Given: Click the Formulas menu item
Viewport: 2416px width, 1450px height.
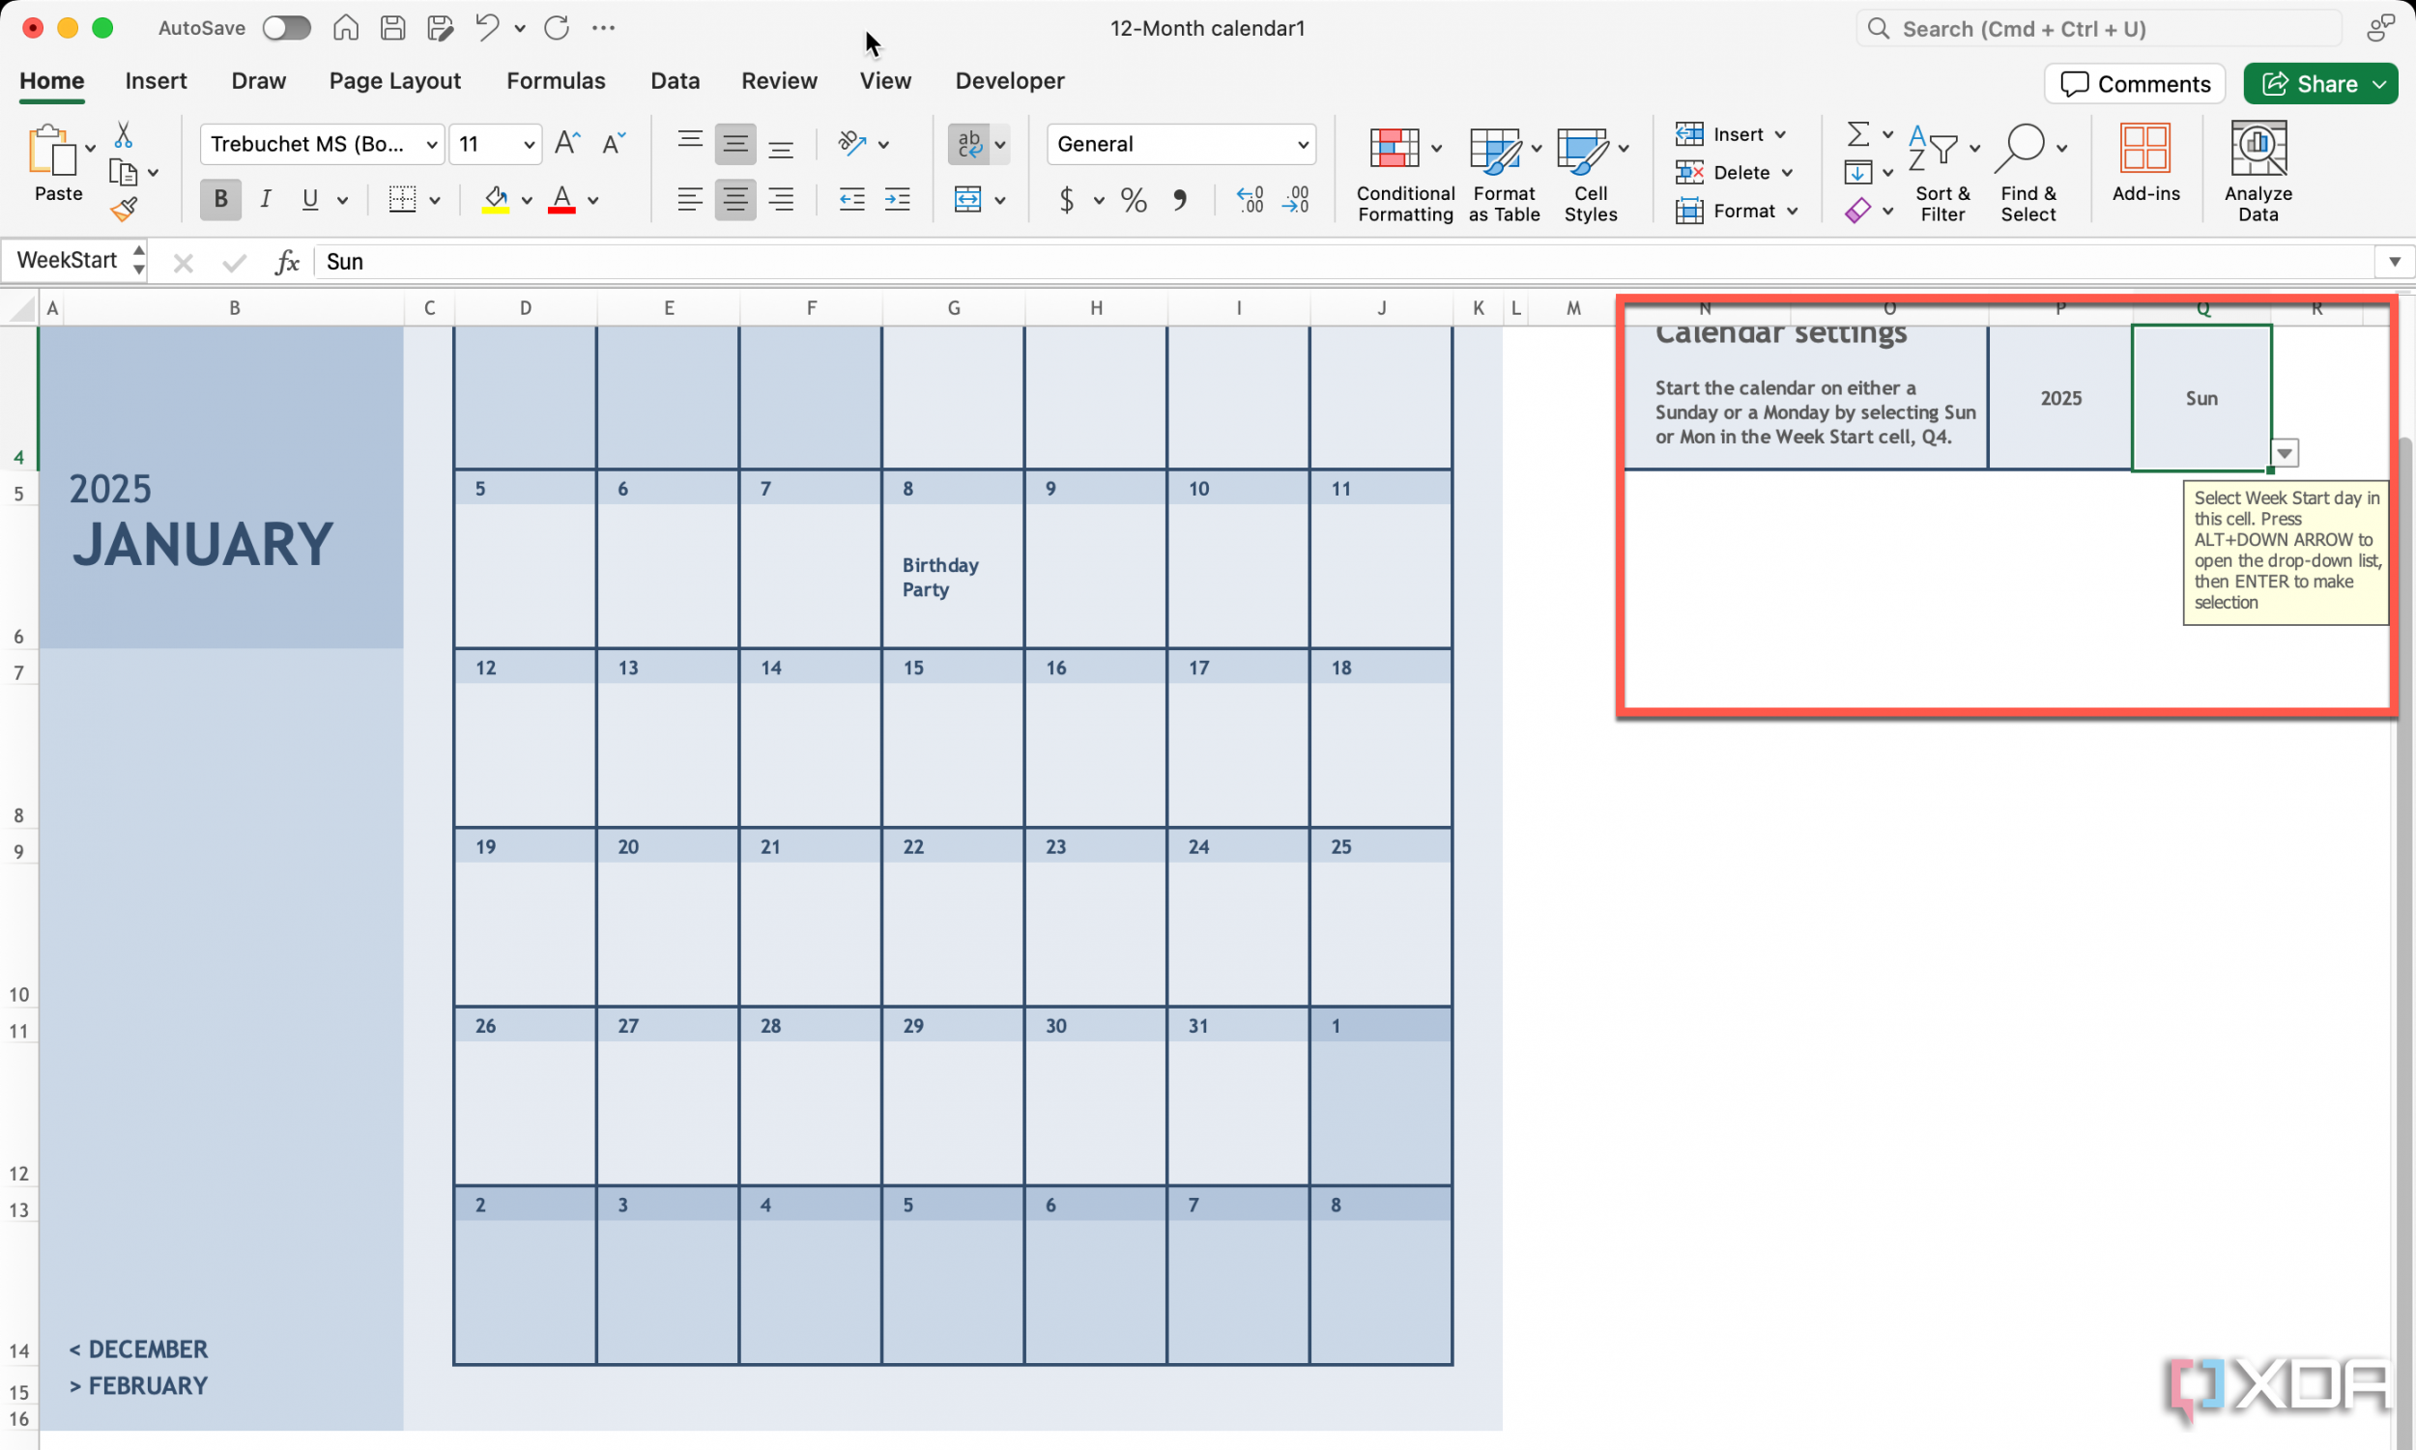Looking at the screenshot, I should point(556,79).
